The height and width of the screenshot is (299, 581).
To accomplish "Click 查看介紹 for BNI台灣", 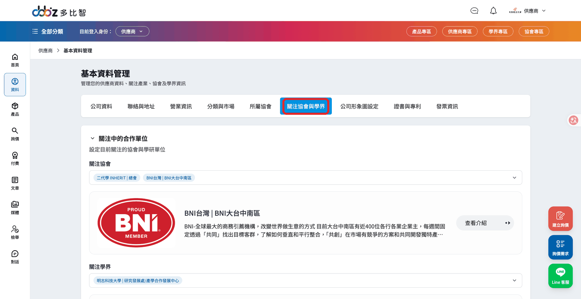I will [485, 223].
